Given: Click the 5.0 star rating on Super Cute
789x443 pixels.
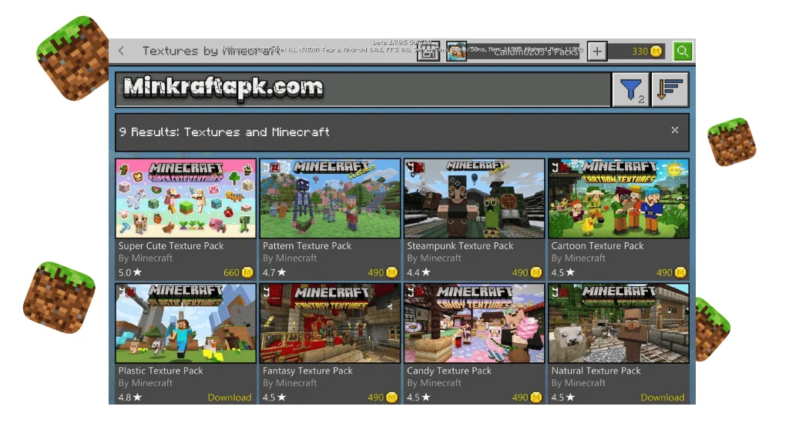Looking at the screenshot, I should pos(129,272).
